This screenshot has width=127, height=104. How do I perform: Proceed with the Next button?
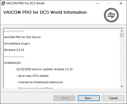point(89,98)
